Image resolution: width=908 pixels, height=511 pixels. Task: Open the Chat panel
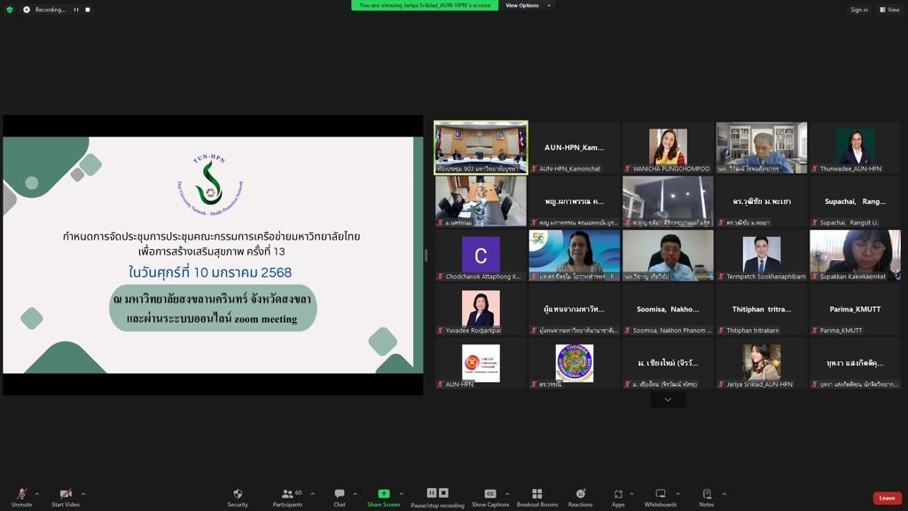coord(340,495)
